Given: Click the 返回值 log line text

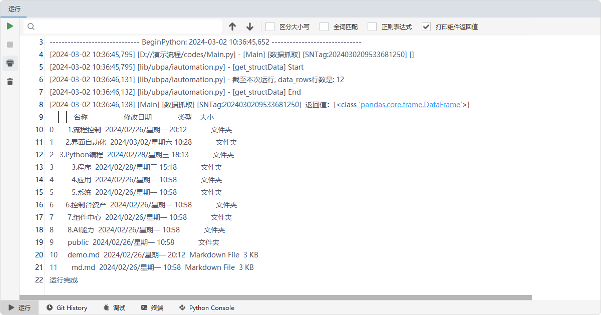Looking at the screenshot, I should [x=259, y=105].
